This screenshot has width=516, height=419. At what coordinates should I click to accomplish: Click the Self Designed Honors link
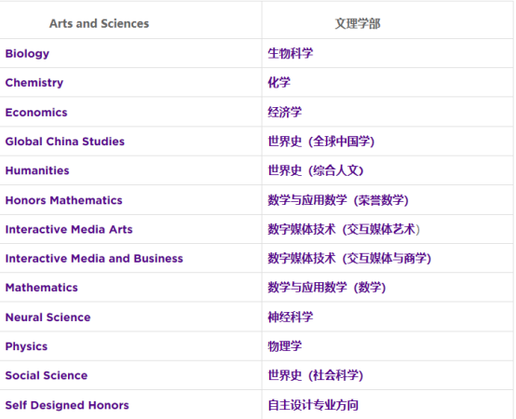[67, 405]
